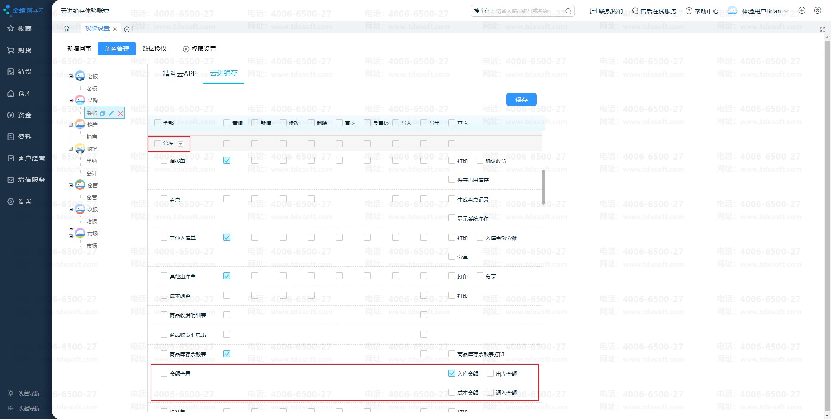Click the 保存 button
Viewport: 831px width, 419px height.
(521, 99)
